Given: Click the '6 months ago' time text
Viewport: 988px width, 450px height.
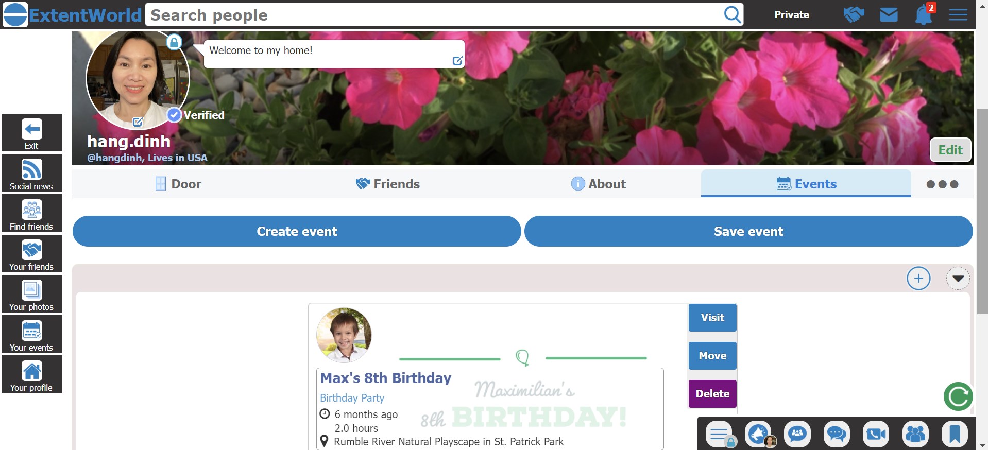Looking at the screenshot, I should [x=366, y=414].
